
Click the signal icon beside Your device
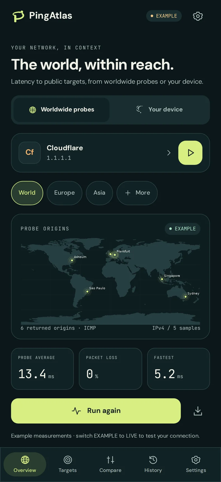[x=140, y=110]
